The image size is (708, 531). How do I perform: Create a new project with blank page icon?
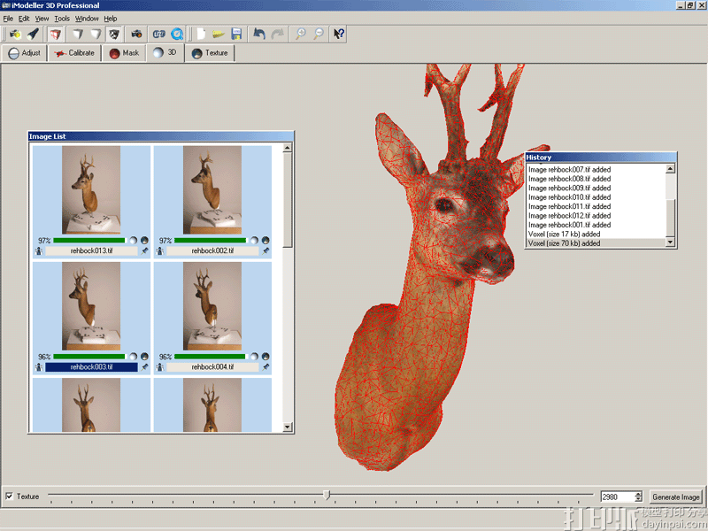click(x=201, y=34)
